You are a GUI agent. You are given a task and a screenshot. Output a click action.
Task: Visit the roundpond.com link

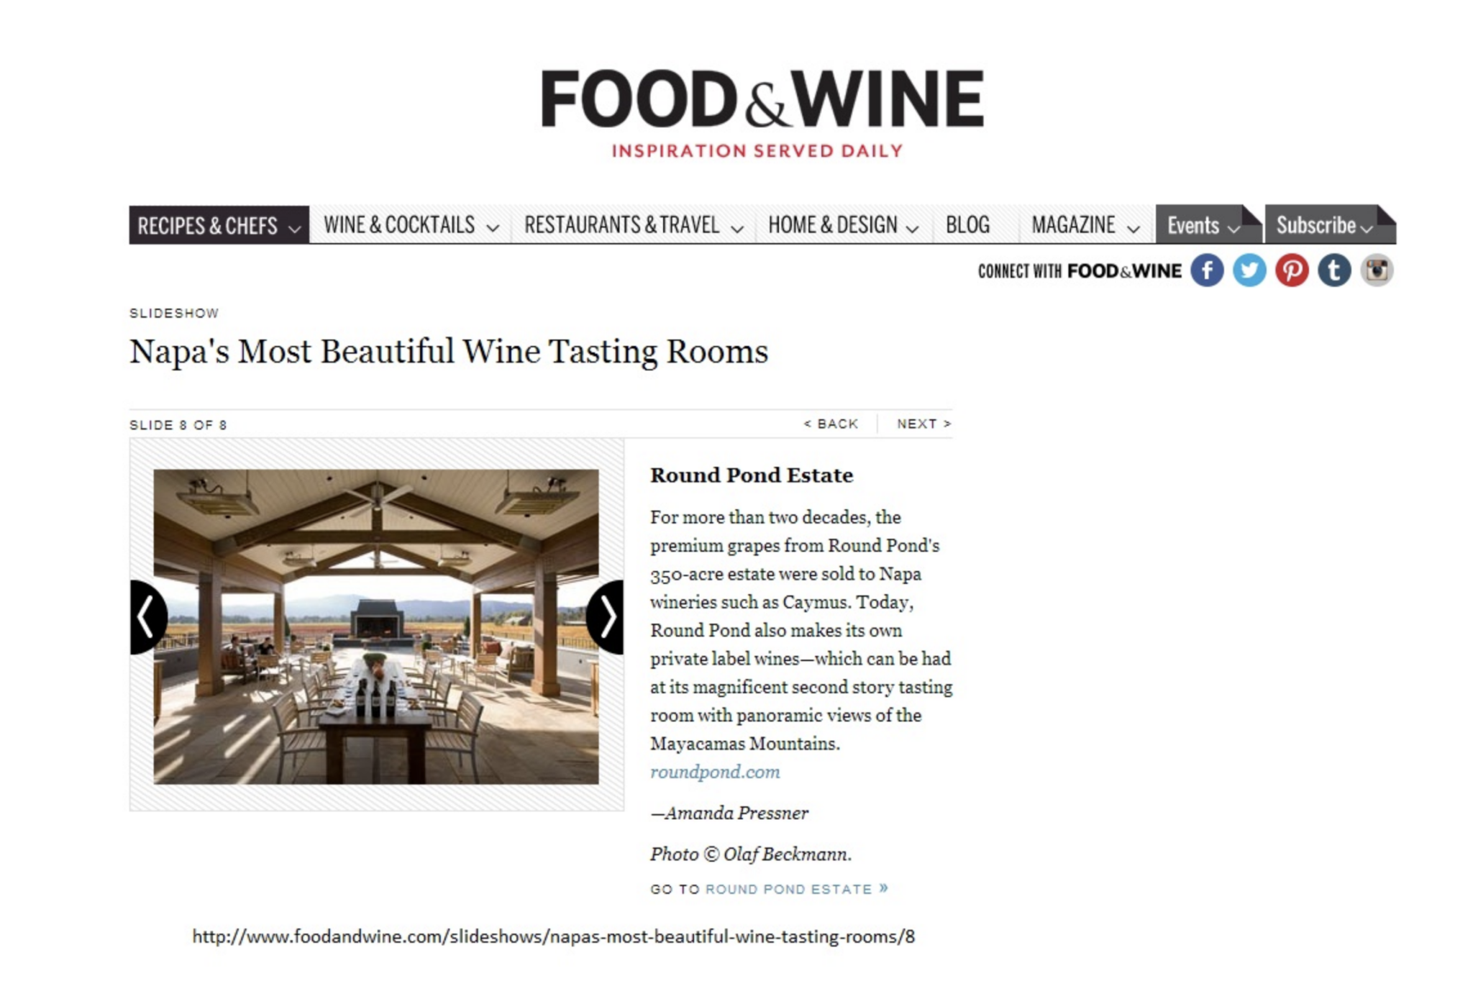[715, 772]
